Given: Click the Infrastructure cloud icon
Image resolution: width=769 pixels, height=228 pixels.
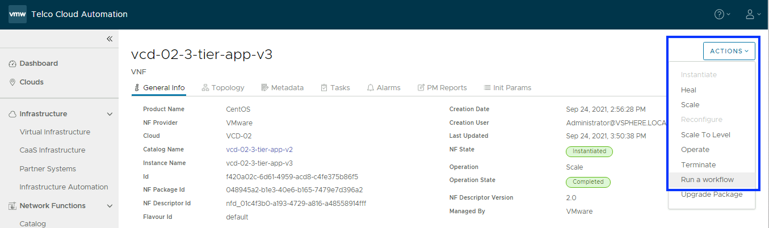Looking at the screenshot, I should pyautogui.click(x=12, y=114).
